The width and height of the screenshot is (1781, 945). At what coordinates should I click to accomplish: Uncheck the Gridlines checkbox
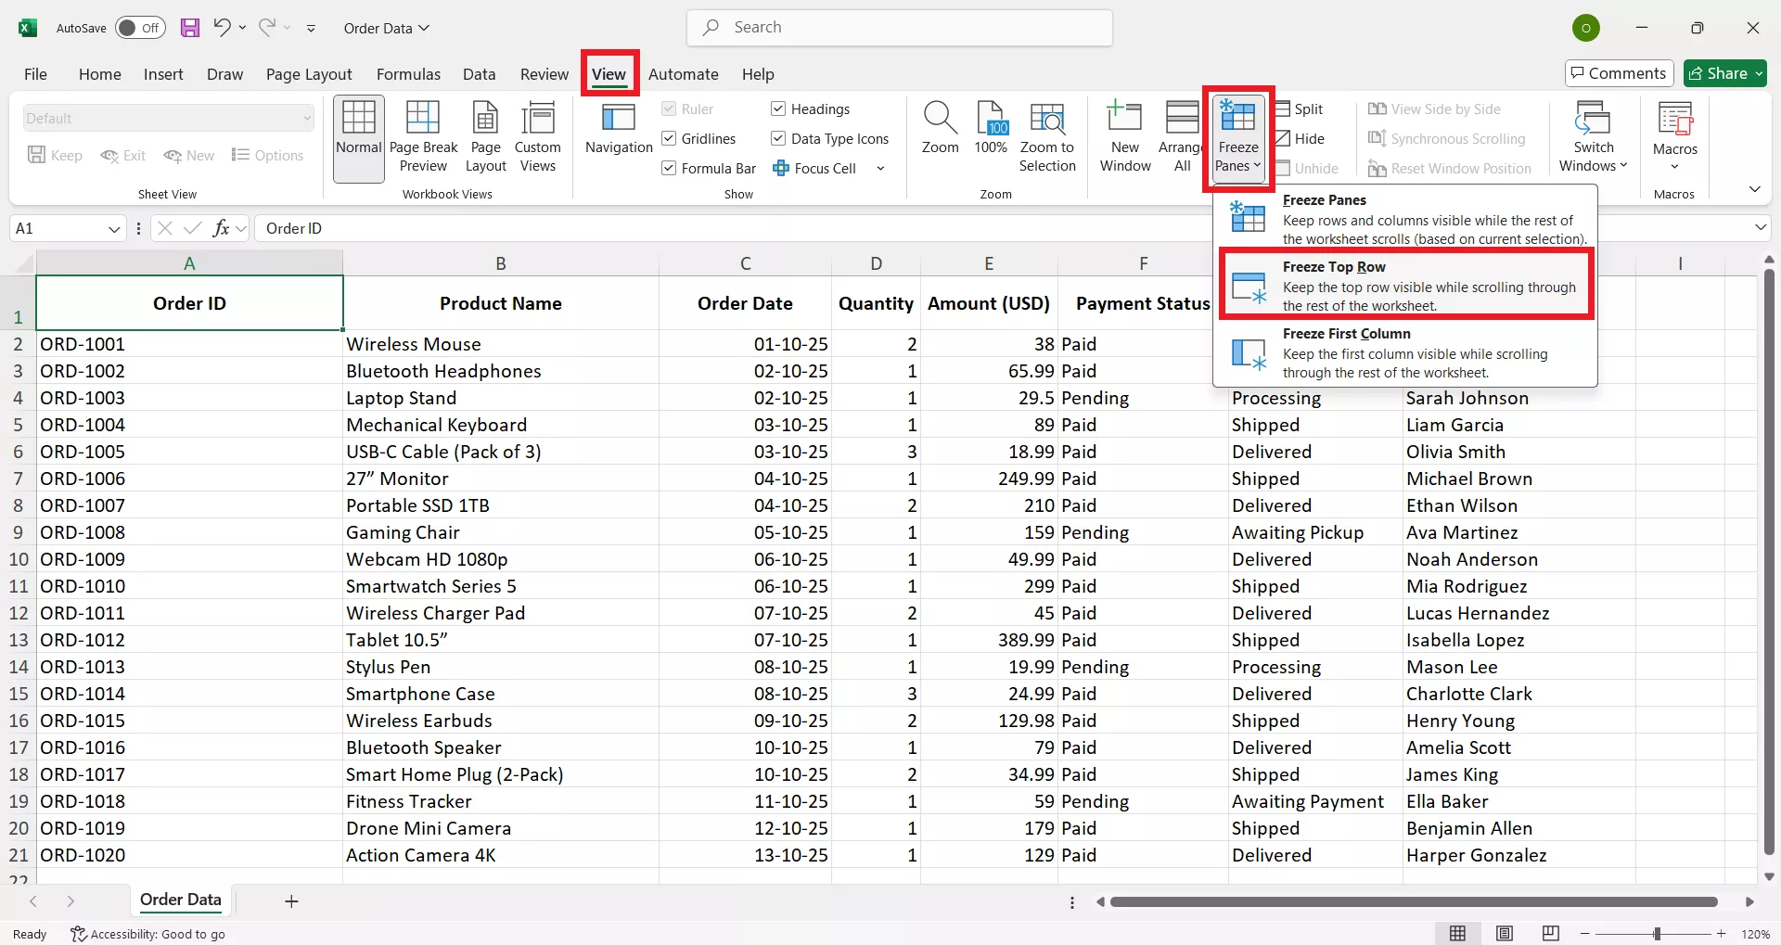(669, 139)
